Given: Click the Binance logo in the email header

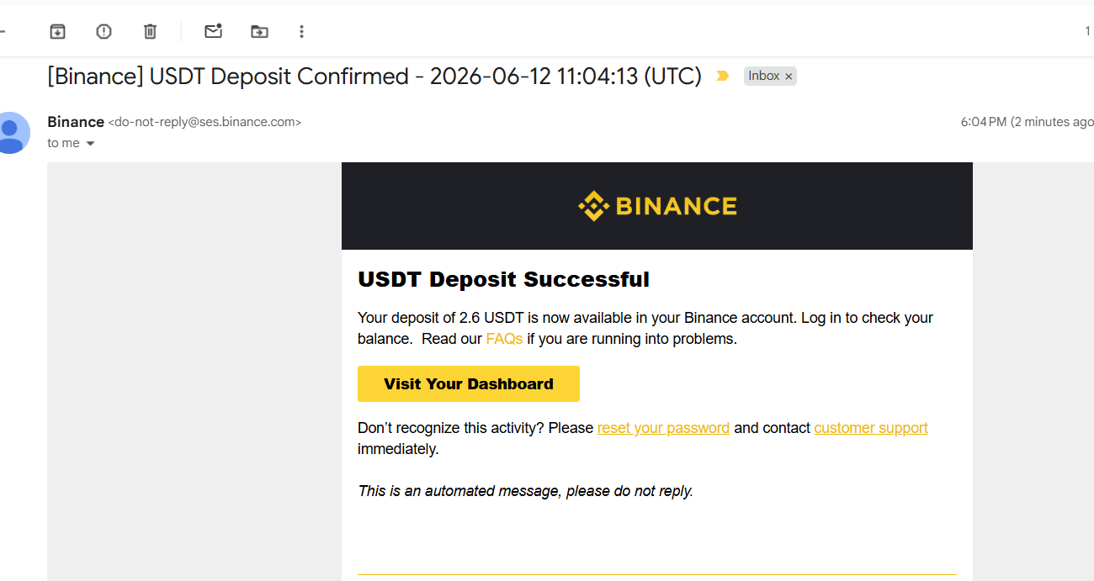Looking at the screenshot, I should 657,206.
